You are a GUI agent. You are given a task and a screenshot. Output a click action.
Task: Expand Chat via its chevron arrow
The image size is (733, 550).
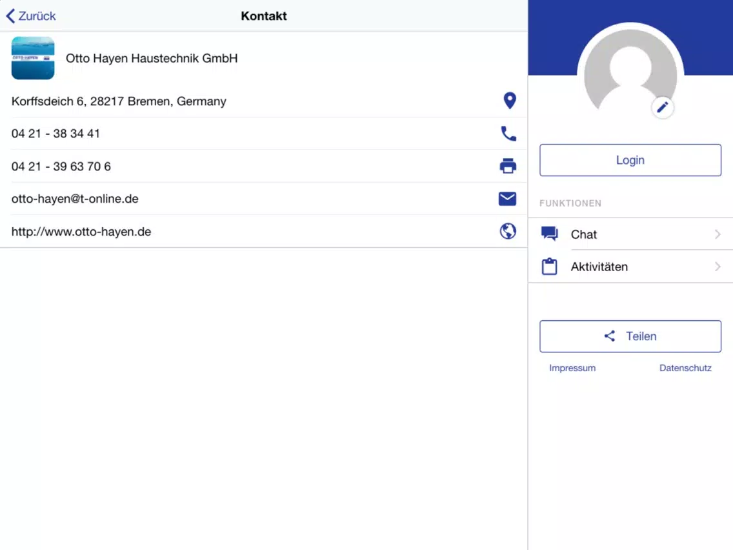[718, 234]
